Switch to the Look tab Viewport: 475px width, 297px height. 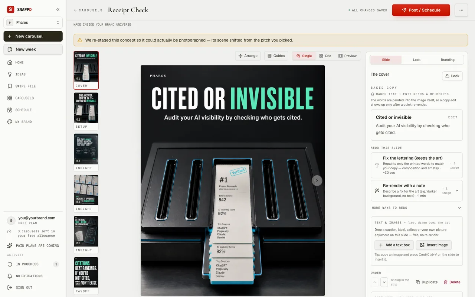[417, 60]
